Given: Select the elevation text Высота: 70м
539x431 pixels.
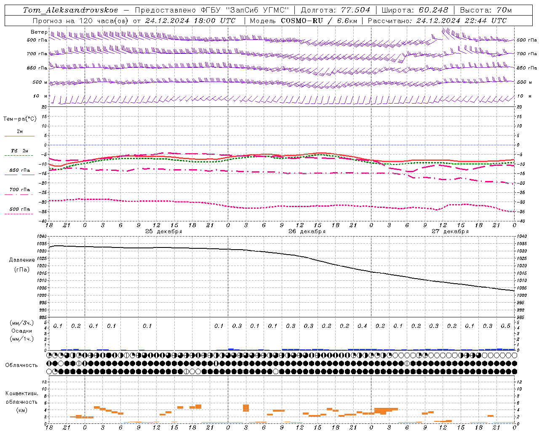Looking at the screenshot, I should click(486, 10).
